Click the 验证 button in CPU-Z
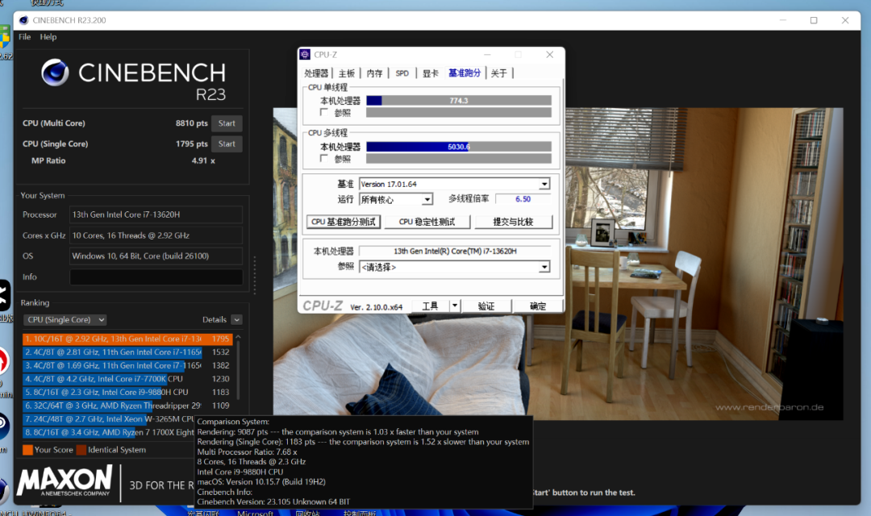 486,306
